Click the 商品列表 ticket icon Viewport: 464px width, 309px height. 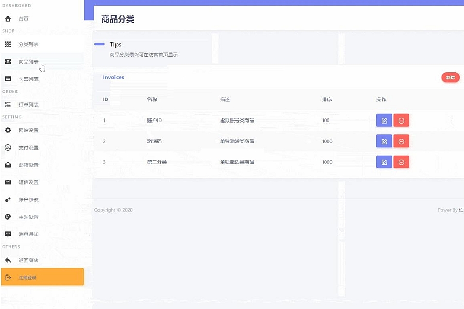click(8, 62)
